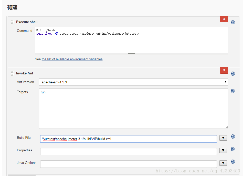Click the 'Invoke Ant' heading
Image resolution: width=243 pixels, height=176 pixels.
25,73
